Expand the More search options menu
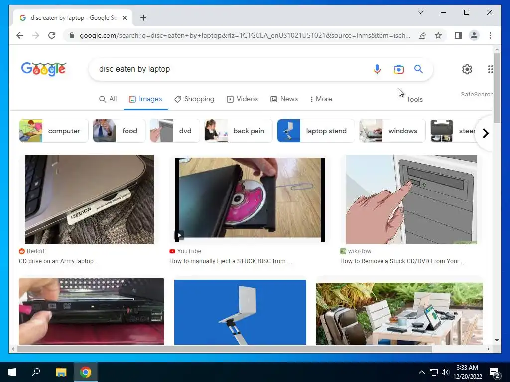Image resolution: width=510 pixels, height=382 pixels. [x=321, y=99]
